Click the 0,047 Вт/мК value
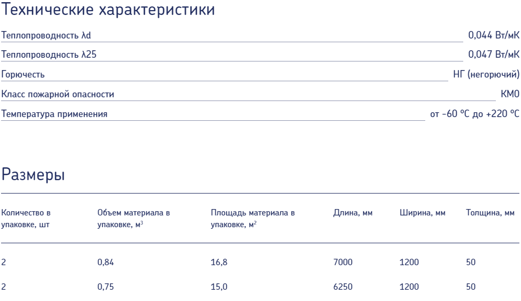521x301 pixels. [x=494, y=54]
